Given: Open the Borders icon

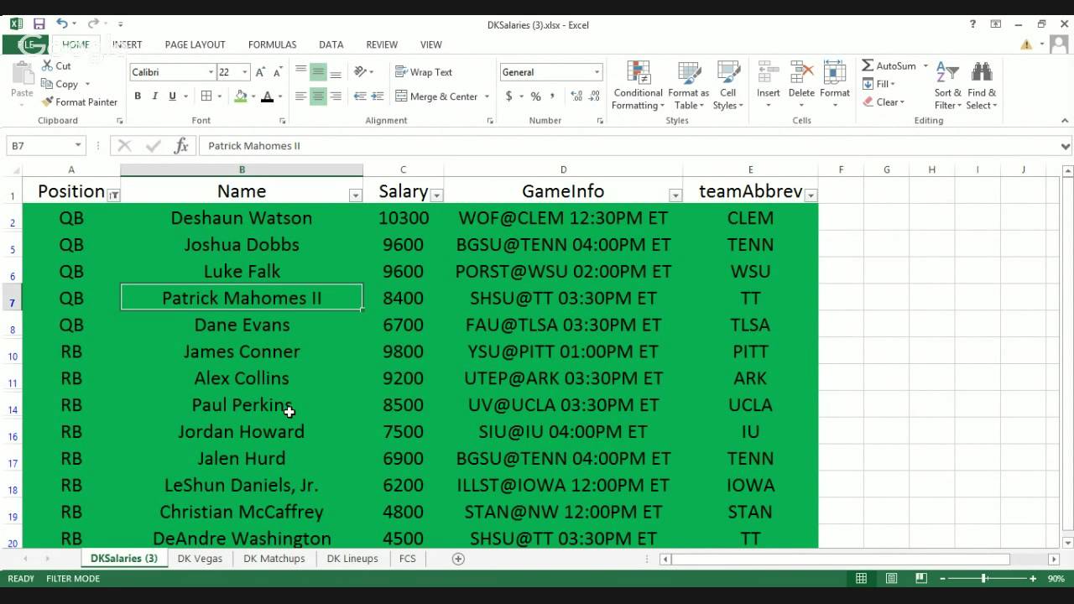Looking at the screenshot, I should 207,96.
